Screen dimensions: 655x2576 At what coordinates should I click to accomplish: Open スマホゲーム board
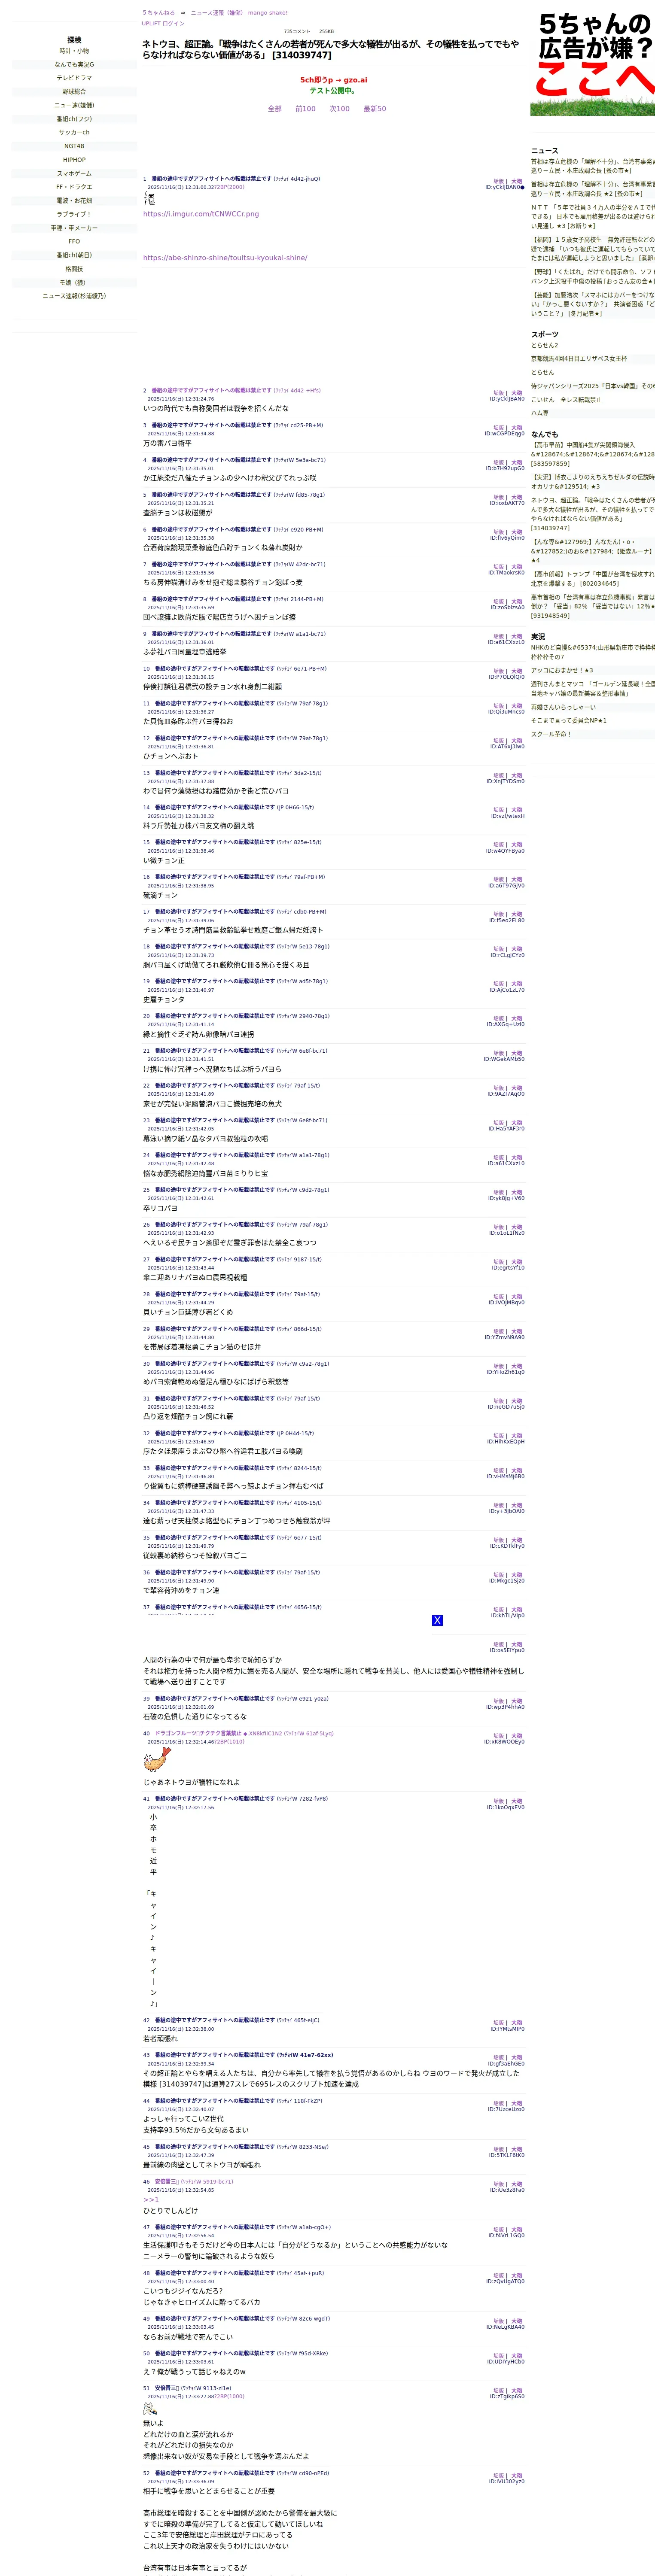pos(74,173)
